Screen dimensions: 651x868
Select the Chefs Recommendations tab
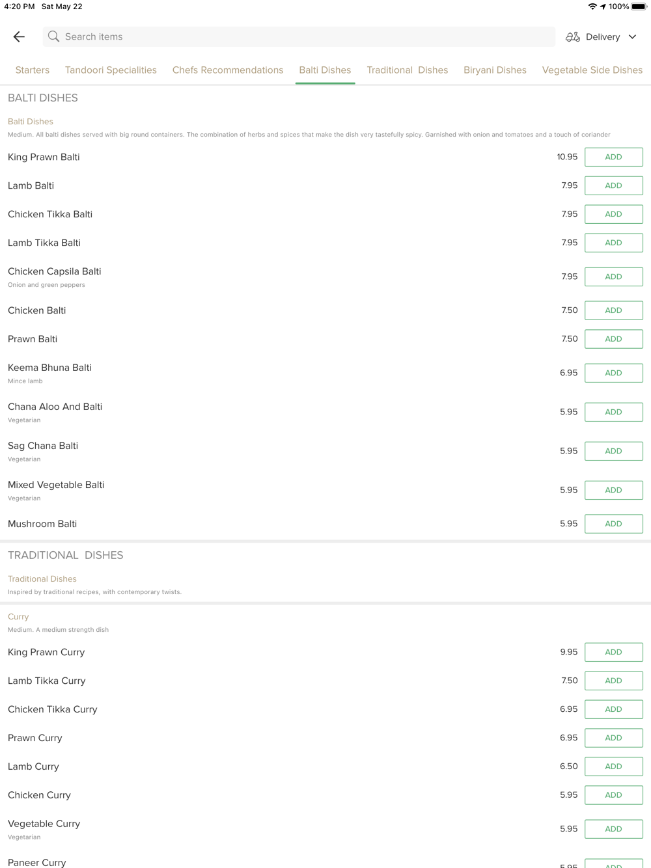[x=228, y=70]
